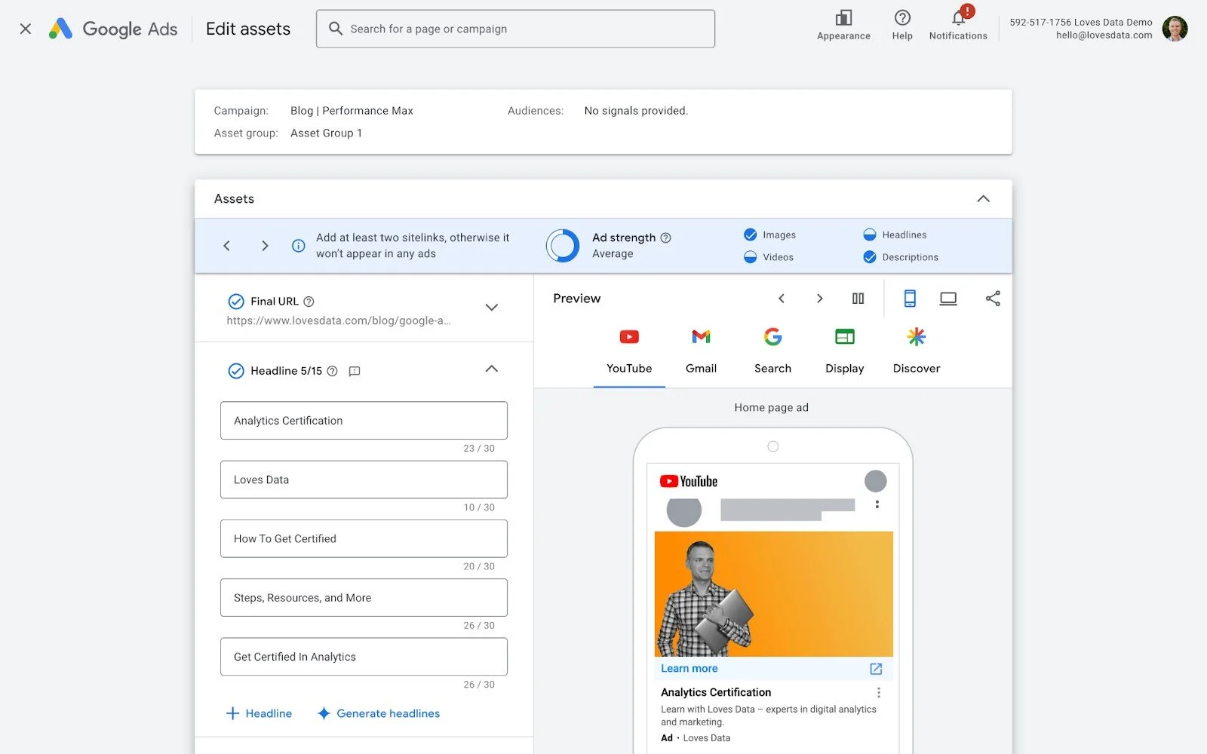Expand the Final URL section
This screenshot has width=1207, height=754.
[491, 308]
